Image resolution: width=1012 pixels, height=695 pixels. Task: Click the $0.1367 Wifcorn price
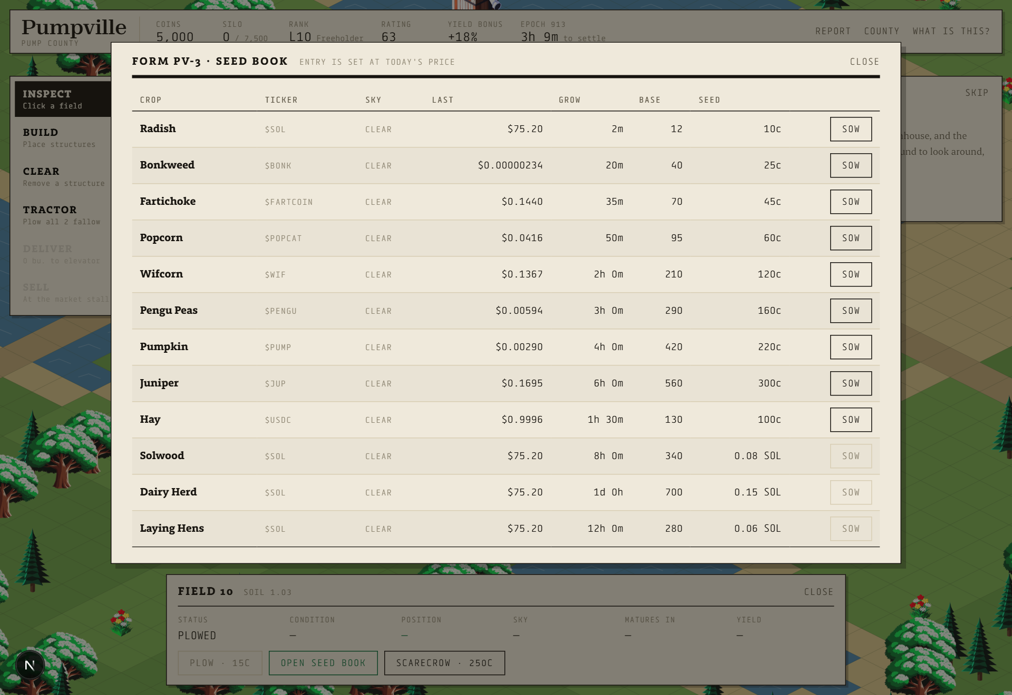click(522, 274)
